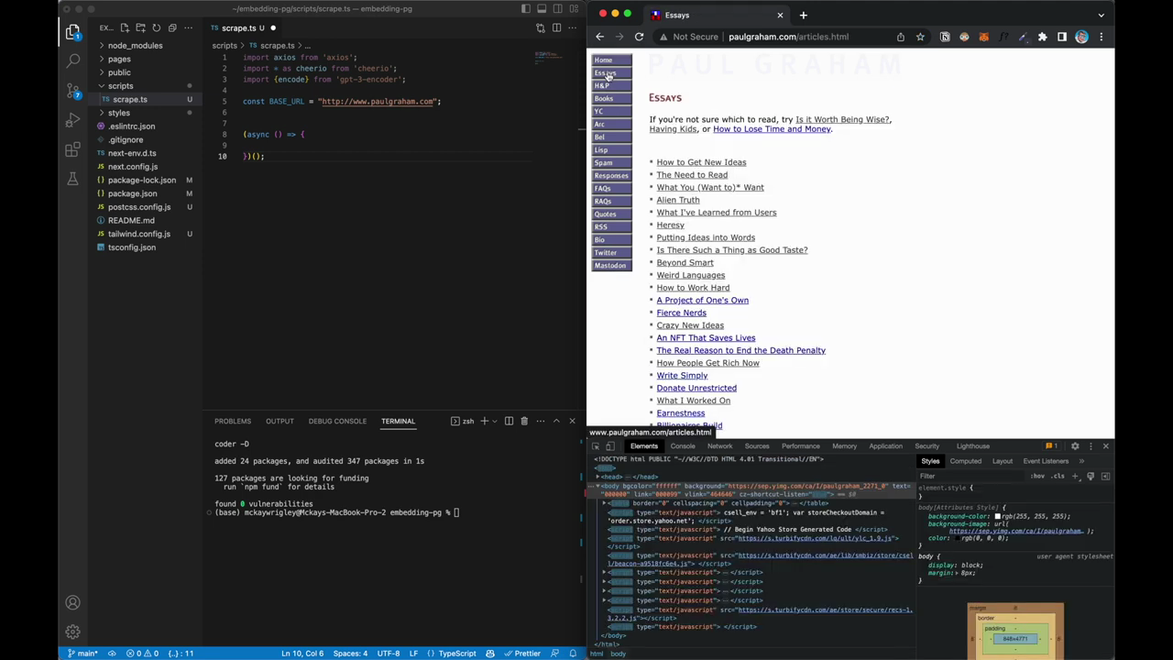Expand the styles folder
The image size is (1173, 660).
coord(118,113)
